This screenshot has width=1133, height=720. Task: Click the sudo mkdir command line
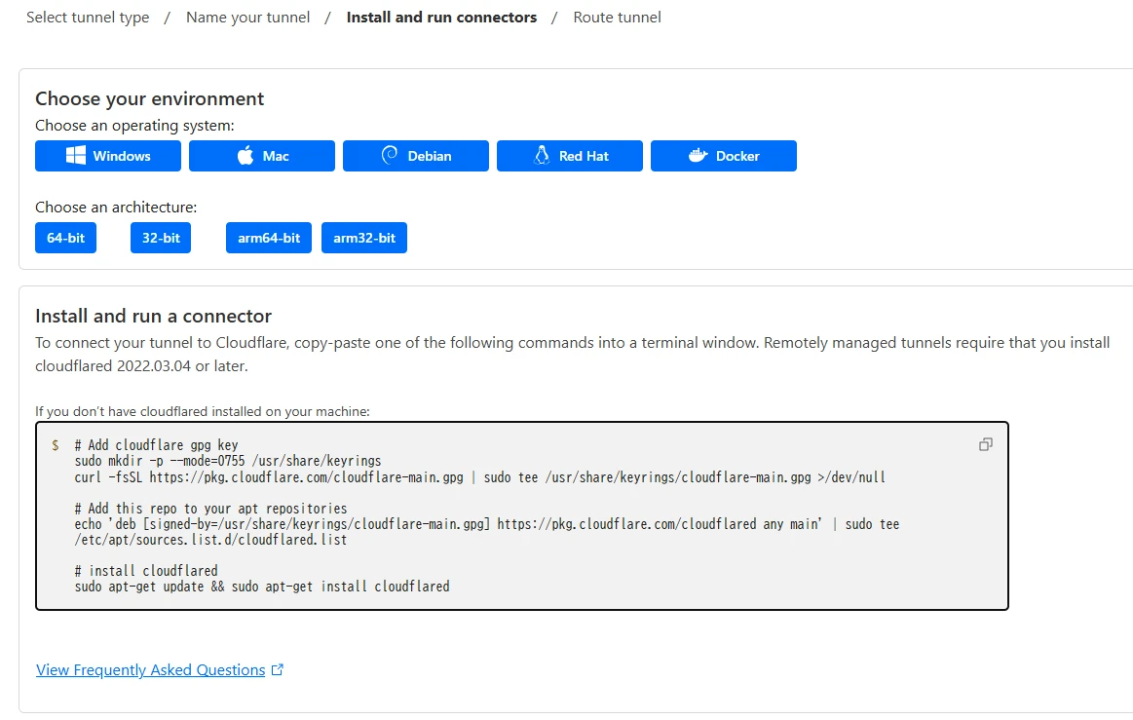tap(227, 461)
